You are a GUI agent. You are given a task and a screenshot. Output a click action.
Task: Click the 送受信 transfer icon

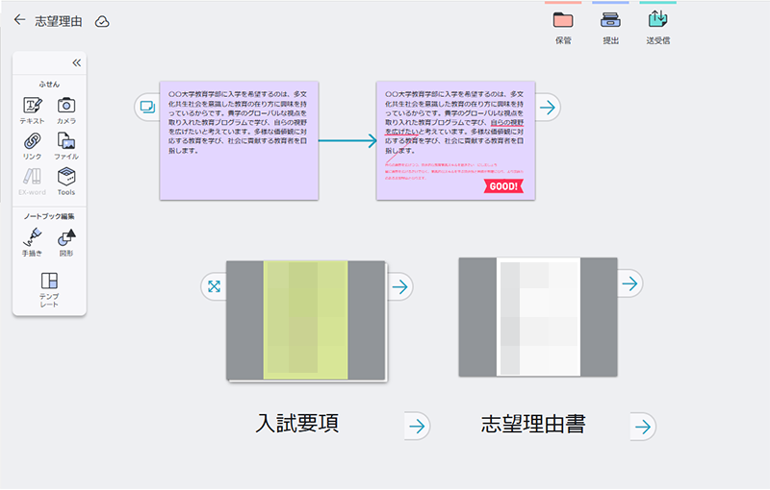click(x=657, y=21)
